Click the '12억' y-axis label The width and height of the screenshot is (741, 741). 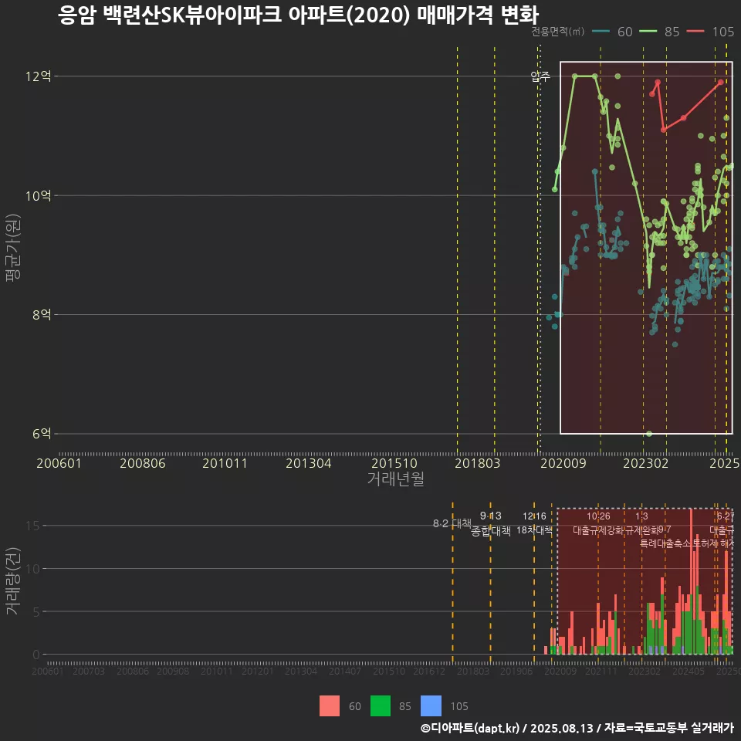tap(39, 76)
